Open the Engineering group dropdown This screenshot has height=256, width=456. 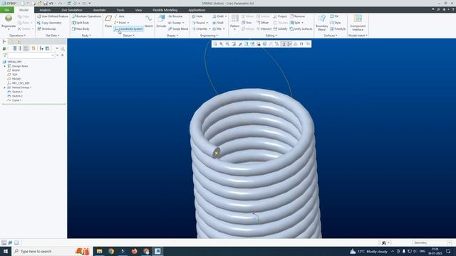coord(209,36)
